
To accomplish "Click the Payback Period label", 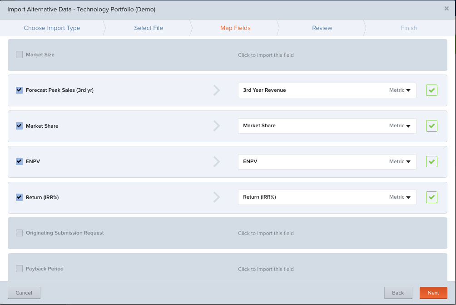I will [45, 269].
